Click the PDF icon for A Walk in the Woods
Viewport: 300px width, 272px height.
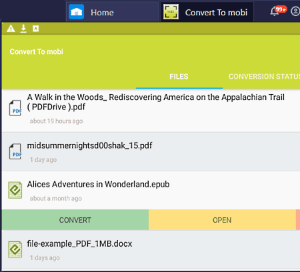point(15,108)
